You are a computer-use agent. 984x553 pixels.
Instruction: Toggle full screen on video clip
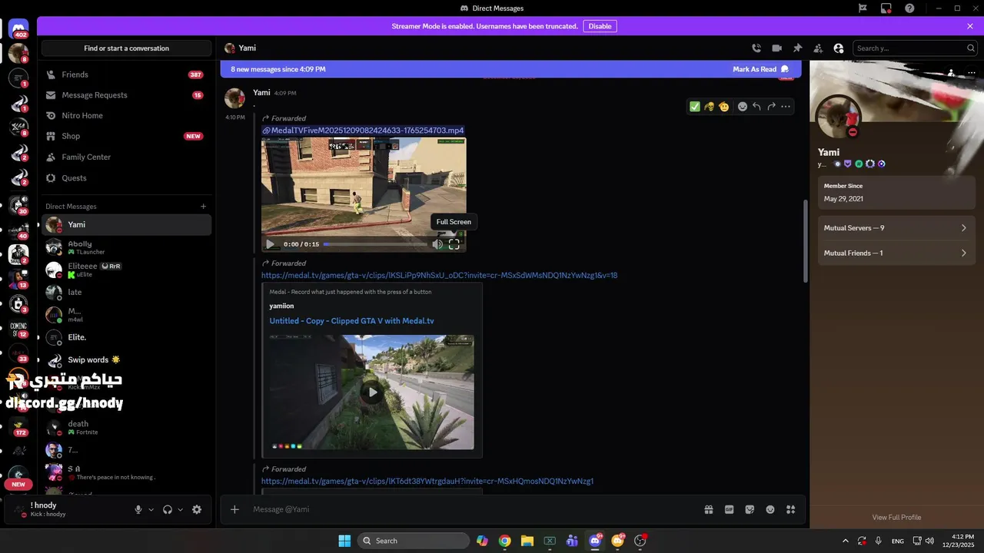[x=454, y=244]
